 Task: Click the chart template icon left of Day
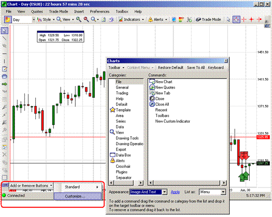pyautogui.click(x=8, y=20)
